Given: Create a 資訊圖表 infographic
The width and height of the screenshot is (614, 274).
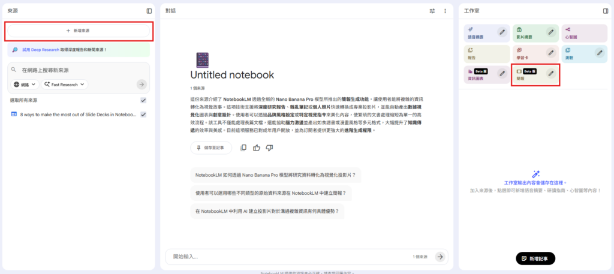Looking at the screenshot, I should click(487, 74).
